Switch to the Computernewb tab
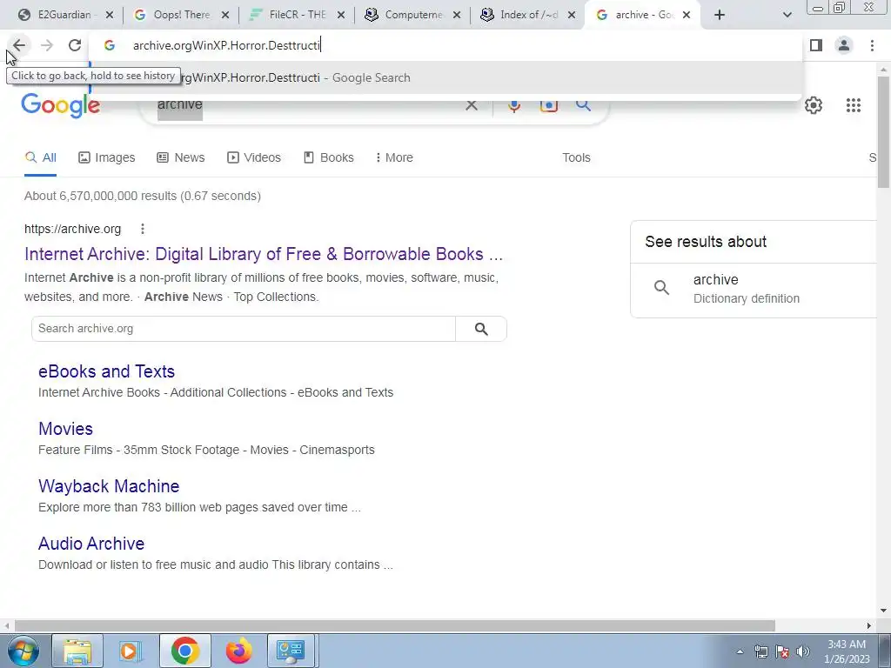 [412, 15]
